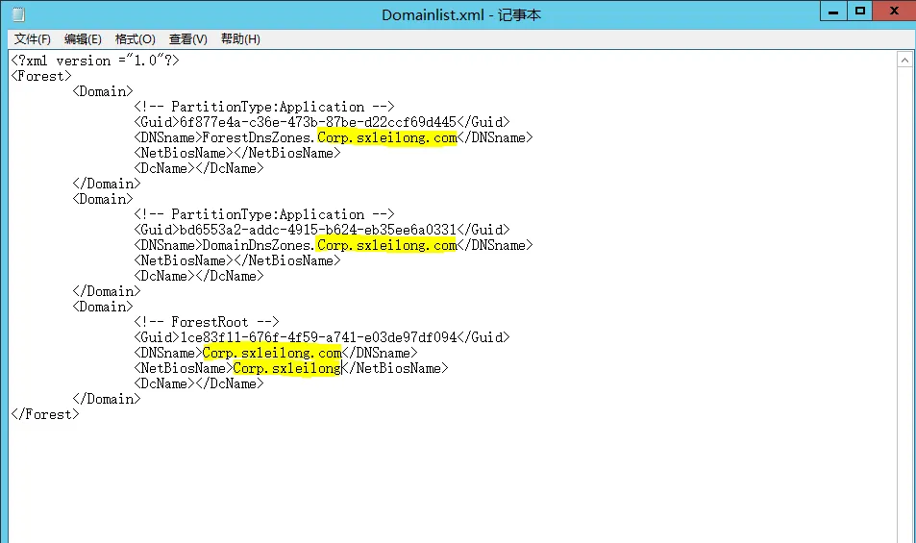Open the 文件(F) menu
This screenshot has height=543, width=916.
pos(32,39)
